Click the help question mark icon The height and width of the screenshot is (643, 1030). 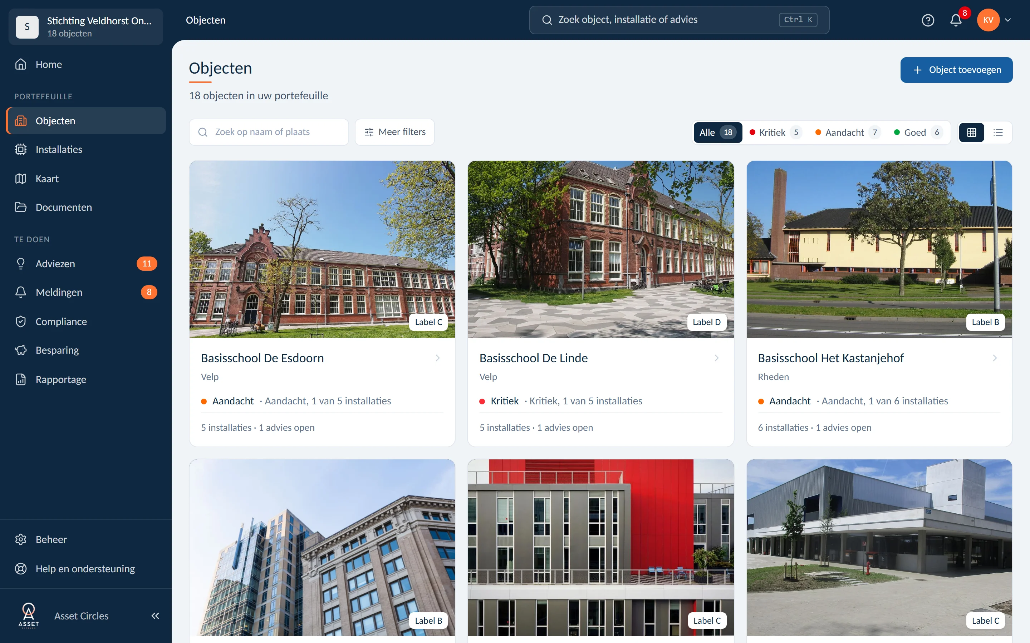pos(928,20)
